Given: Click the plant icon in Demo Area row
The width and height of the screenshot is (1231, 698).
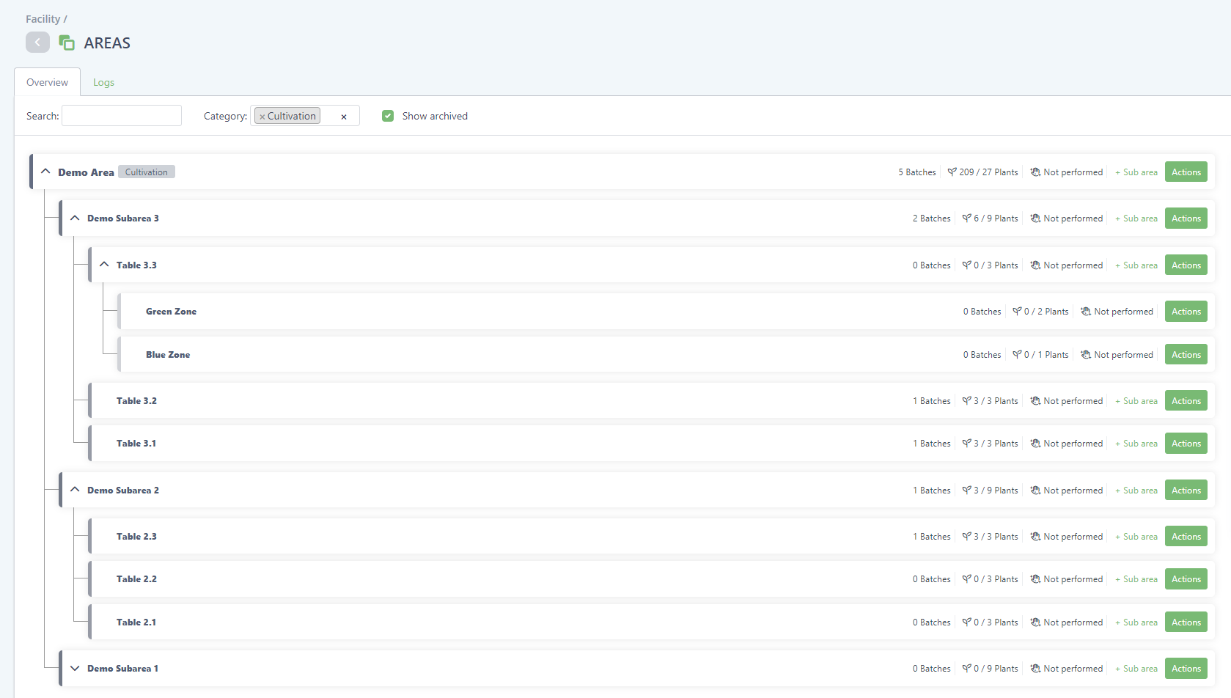Looking at the screenshot, I should (952, 172).
